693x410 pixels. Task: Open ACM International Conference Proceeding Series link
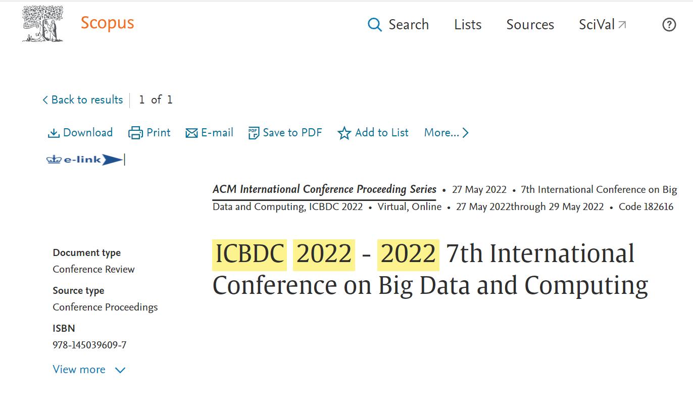tap(324, 189)
